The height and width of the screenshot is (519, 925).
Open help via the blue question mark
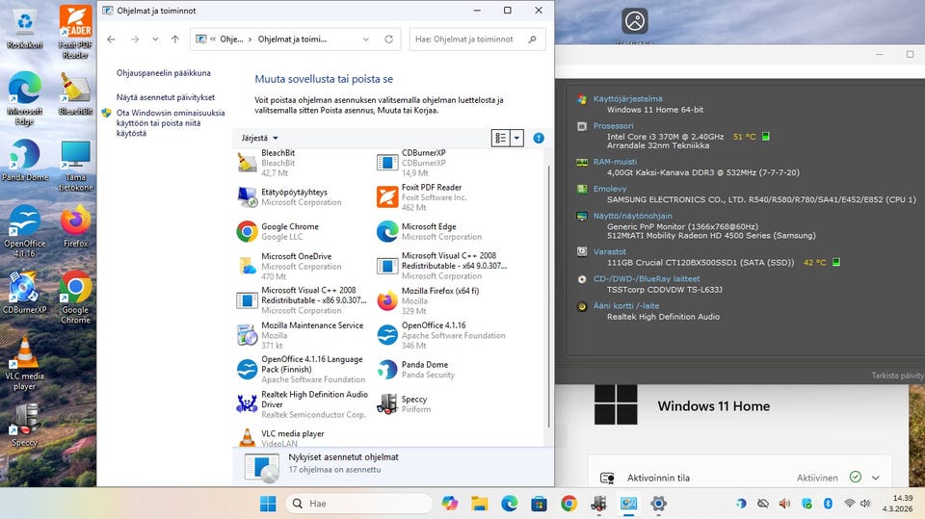point(539,138)
